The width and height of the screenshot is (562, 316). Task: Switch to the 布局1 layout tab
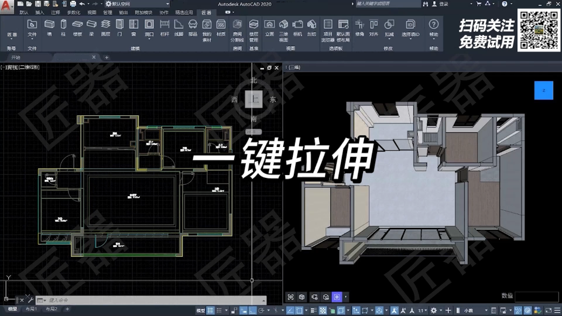(31, 309)
